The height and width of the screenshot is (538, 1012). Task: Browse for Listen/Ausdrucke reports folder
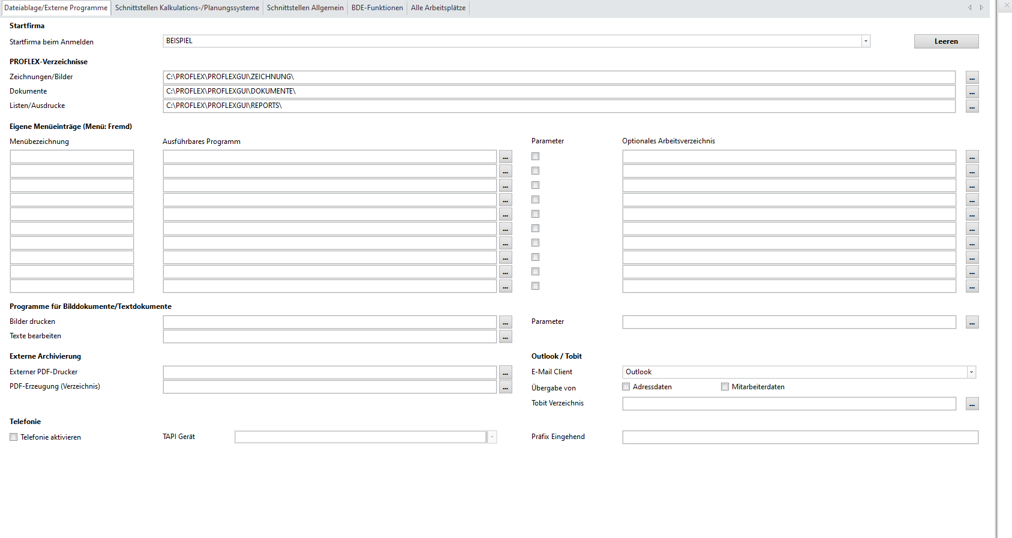[972, 106]
